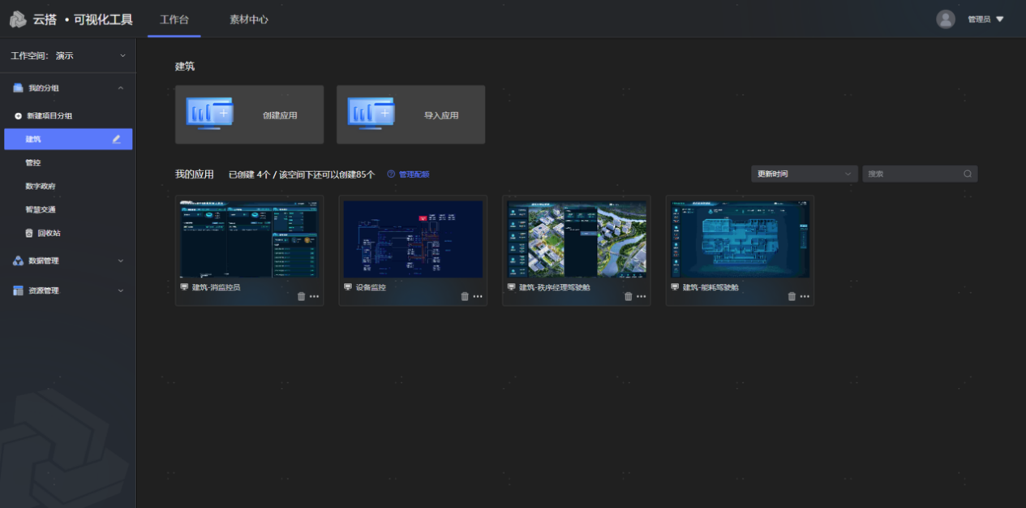The height and width of the screenshot is (508, 1026).
Task: Open the 管理配额 link
Action: click(414, 174)
